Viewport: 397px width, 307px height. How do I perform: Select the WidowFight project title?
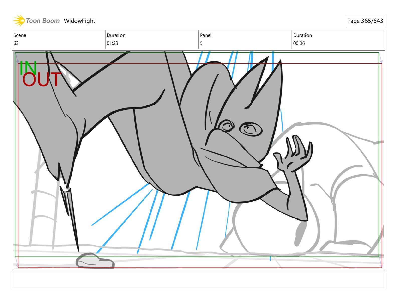click(x=79, y=21)
